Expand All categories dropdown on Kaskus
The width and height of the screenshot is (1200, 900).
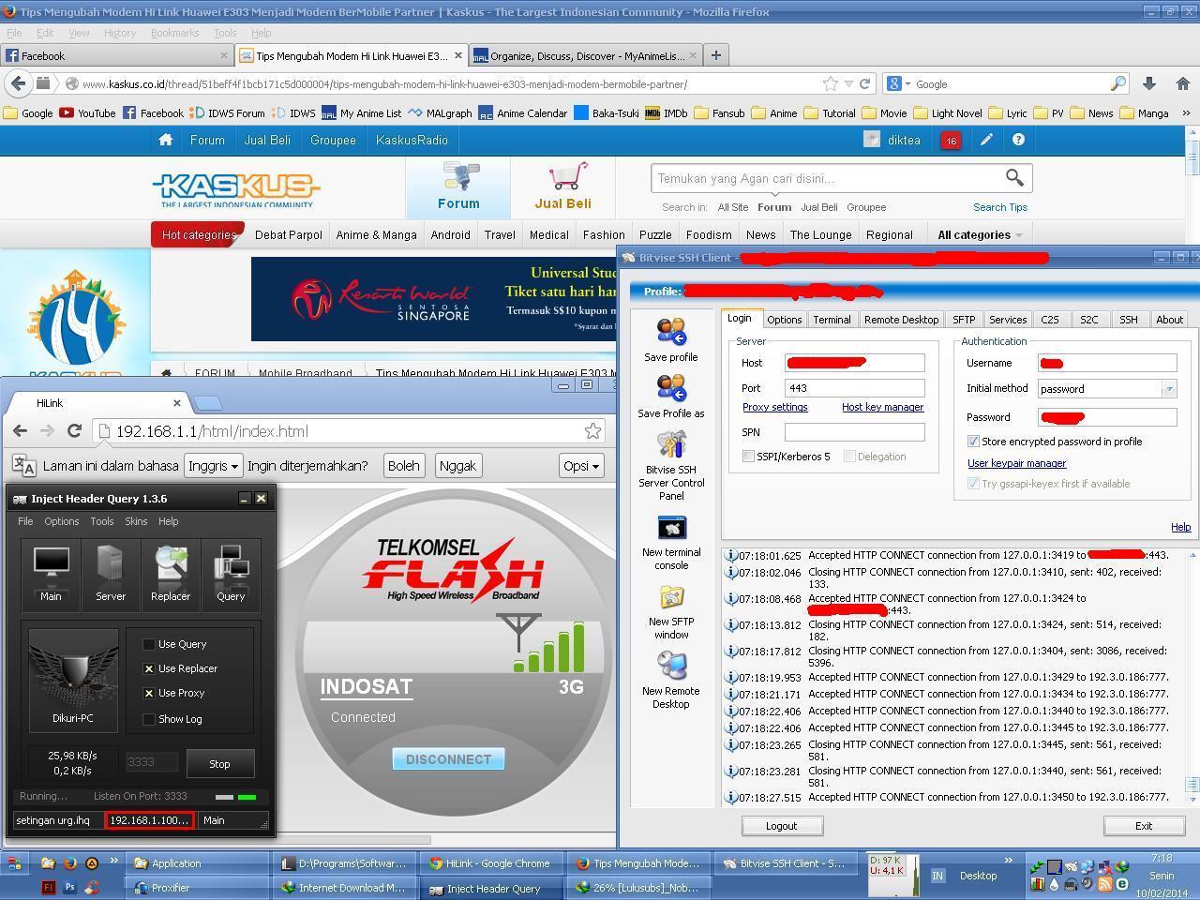click(980, 235)
